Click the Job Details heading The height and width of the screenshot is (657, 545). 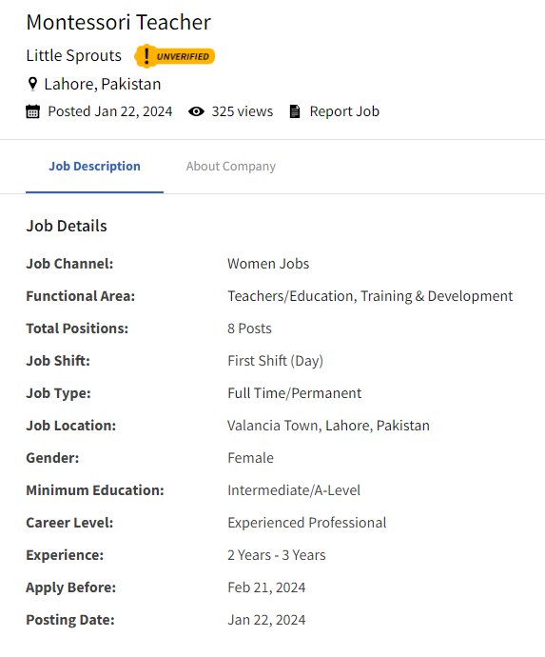coord(67,227)
